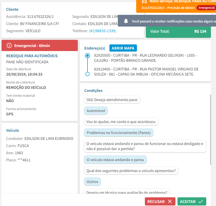216x206 pixels.
Task: Click the Condições section heading
Action: pos(93,91)
